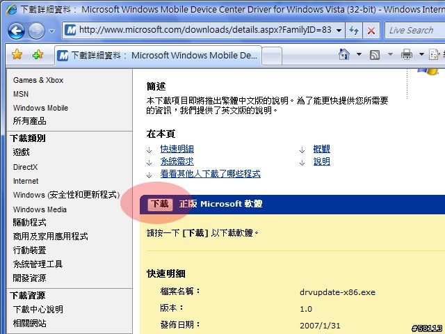Click release date 2007/1/31 text

320,326
